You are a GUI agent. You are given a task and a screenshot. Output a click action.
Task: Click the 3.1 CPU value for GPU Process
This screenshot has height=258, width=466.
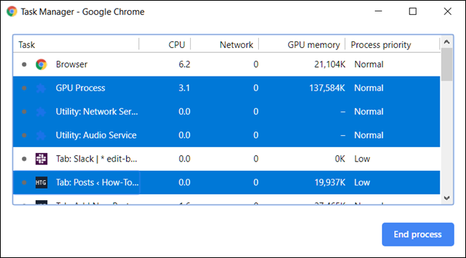(184, 88)
